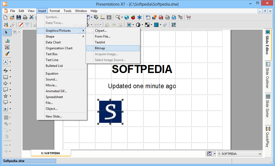The image size is (275, 166).
Task: Click the callout speech bubble tool
Action: click(6, 102)
